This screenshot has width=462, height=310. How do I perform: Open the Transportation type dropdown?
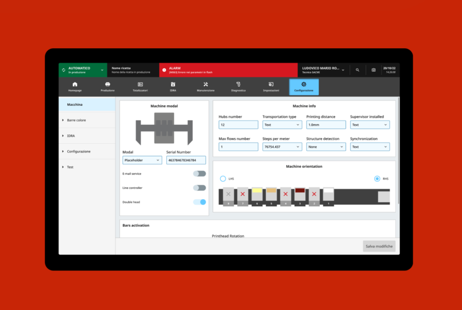[x=282, y=125]
